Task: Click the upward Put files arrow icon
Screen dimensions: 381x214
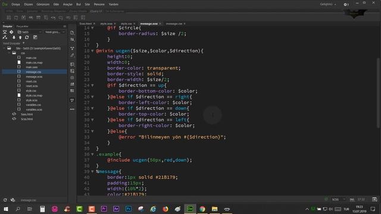Action: click(x=20, y=37)
